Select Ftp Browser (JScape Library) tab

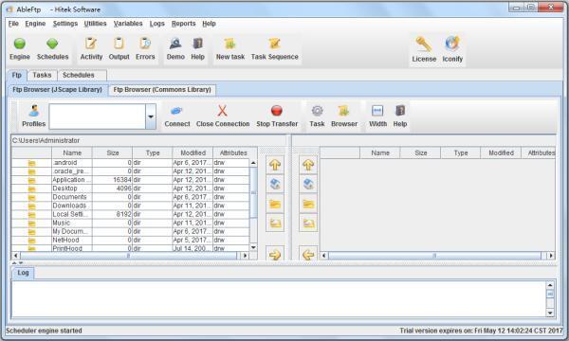coord(57,89)
